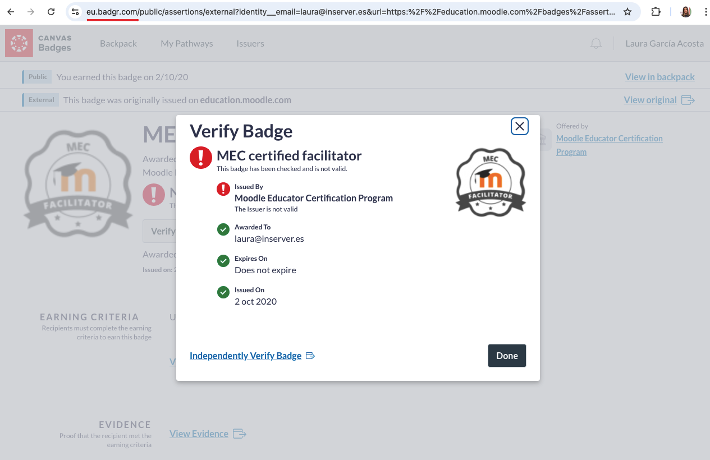Screen dimensions: 710x460
Task: Click 'The Issuer is not valid' message
Action: pyautogui.click(x=266, y=209)
